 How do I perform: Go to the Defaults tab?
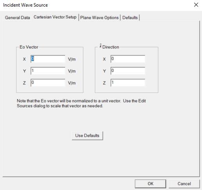[x=130, y=18]
